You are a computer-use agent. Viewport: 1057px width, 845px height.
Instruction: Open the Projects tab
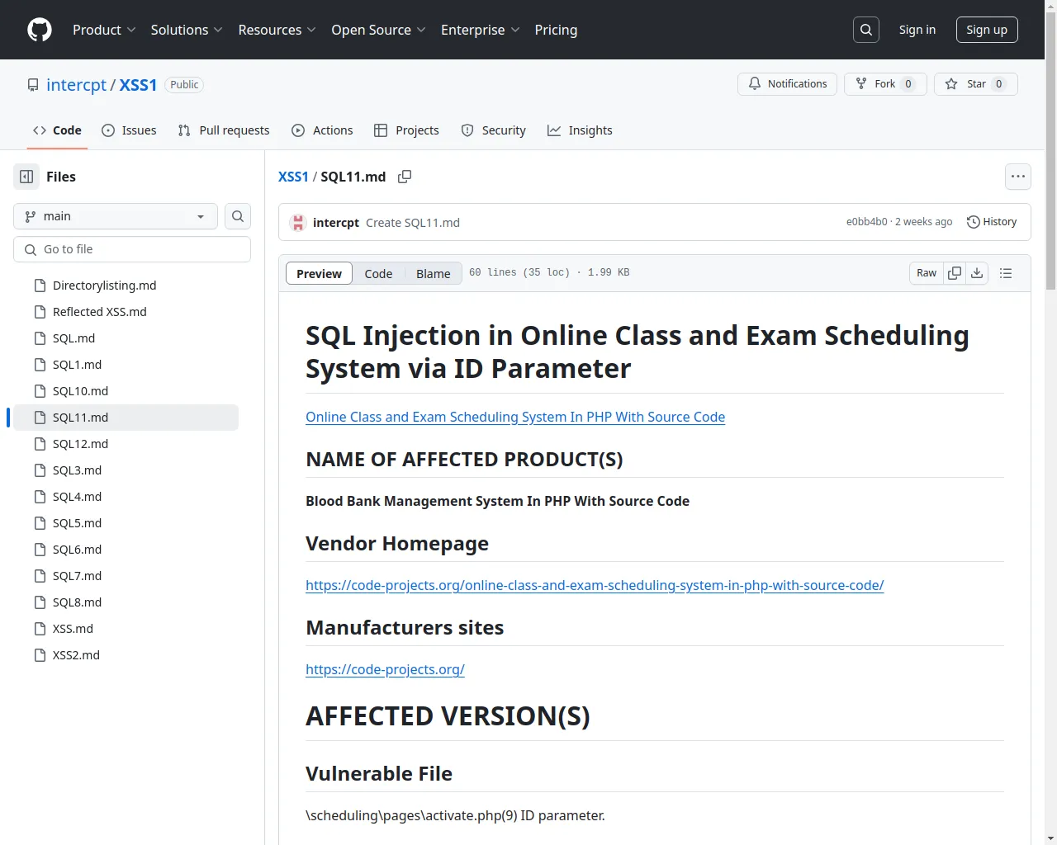tap(406, 130)
